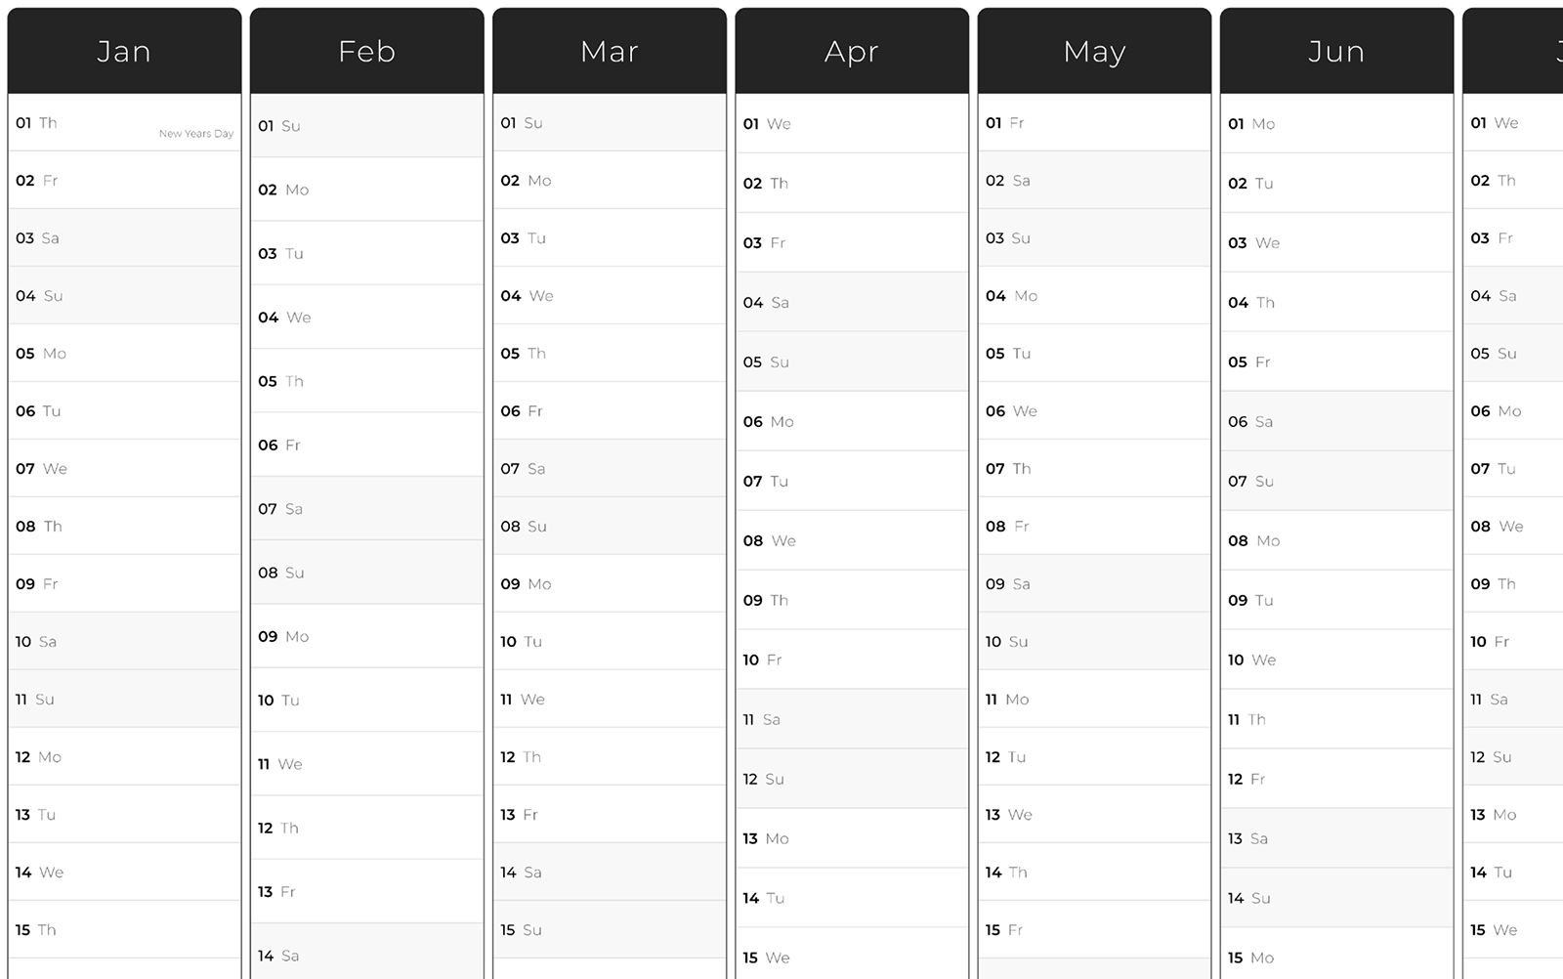Click the May month header

[1094, 51]
